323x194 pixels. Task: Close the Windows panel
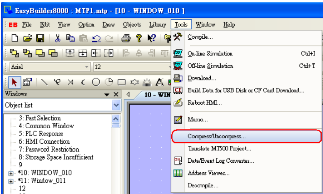point(116,94)
